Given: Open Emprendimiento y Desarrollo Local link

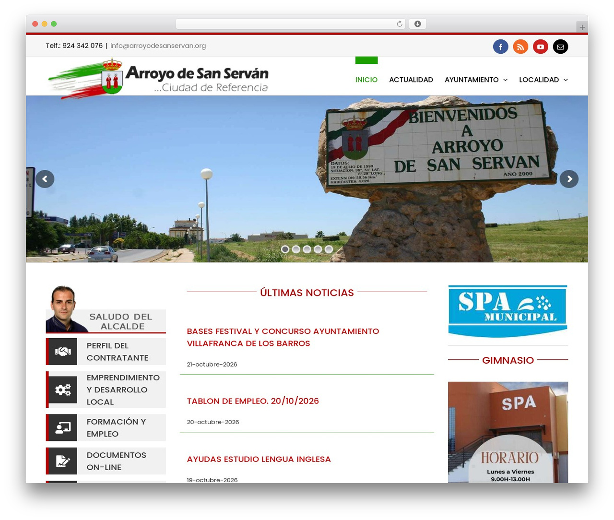Looking at the screenshot, I should (123, 390).
